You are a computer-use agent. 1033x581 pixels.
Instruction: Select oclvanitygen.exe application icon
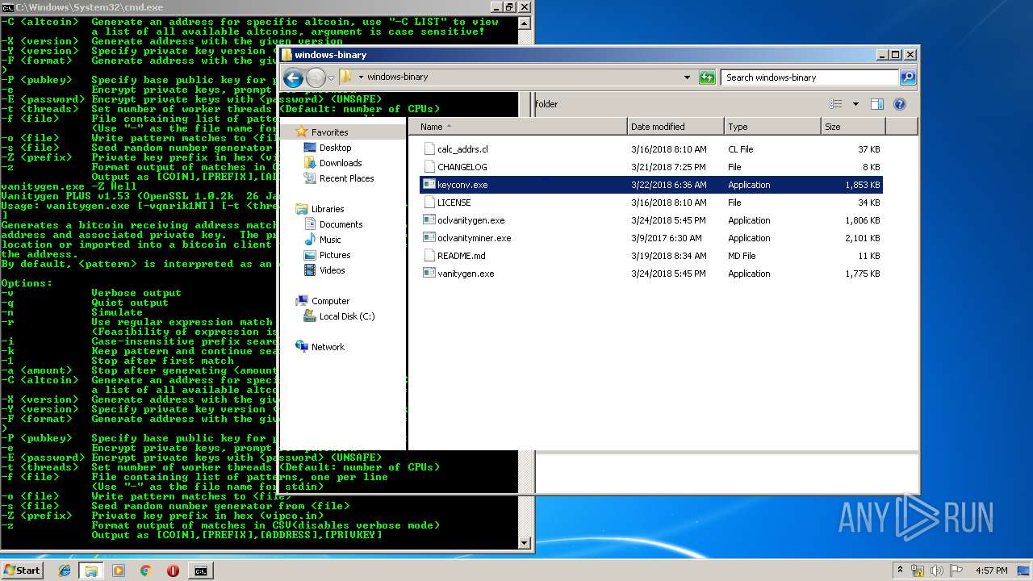tap(429, 220)
